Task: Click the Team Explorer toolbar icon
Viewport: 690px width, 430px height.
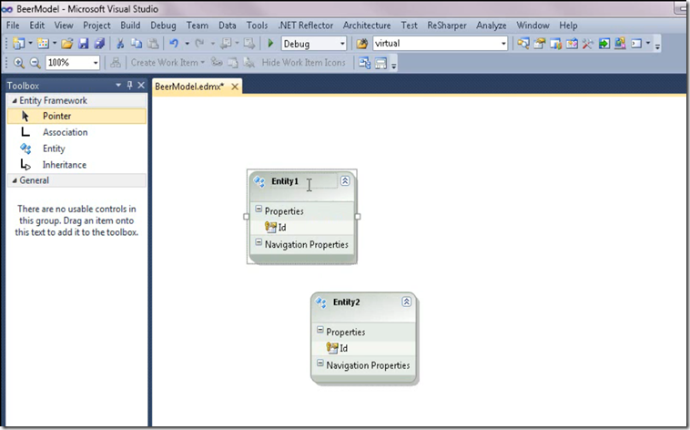Action: coord(555,44)
